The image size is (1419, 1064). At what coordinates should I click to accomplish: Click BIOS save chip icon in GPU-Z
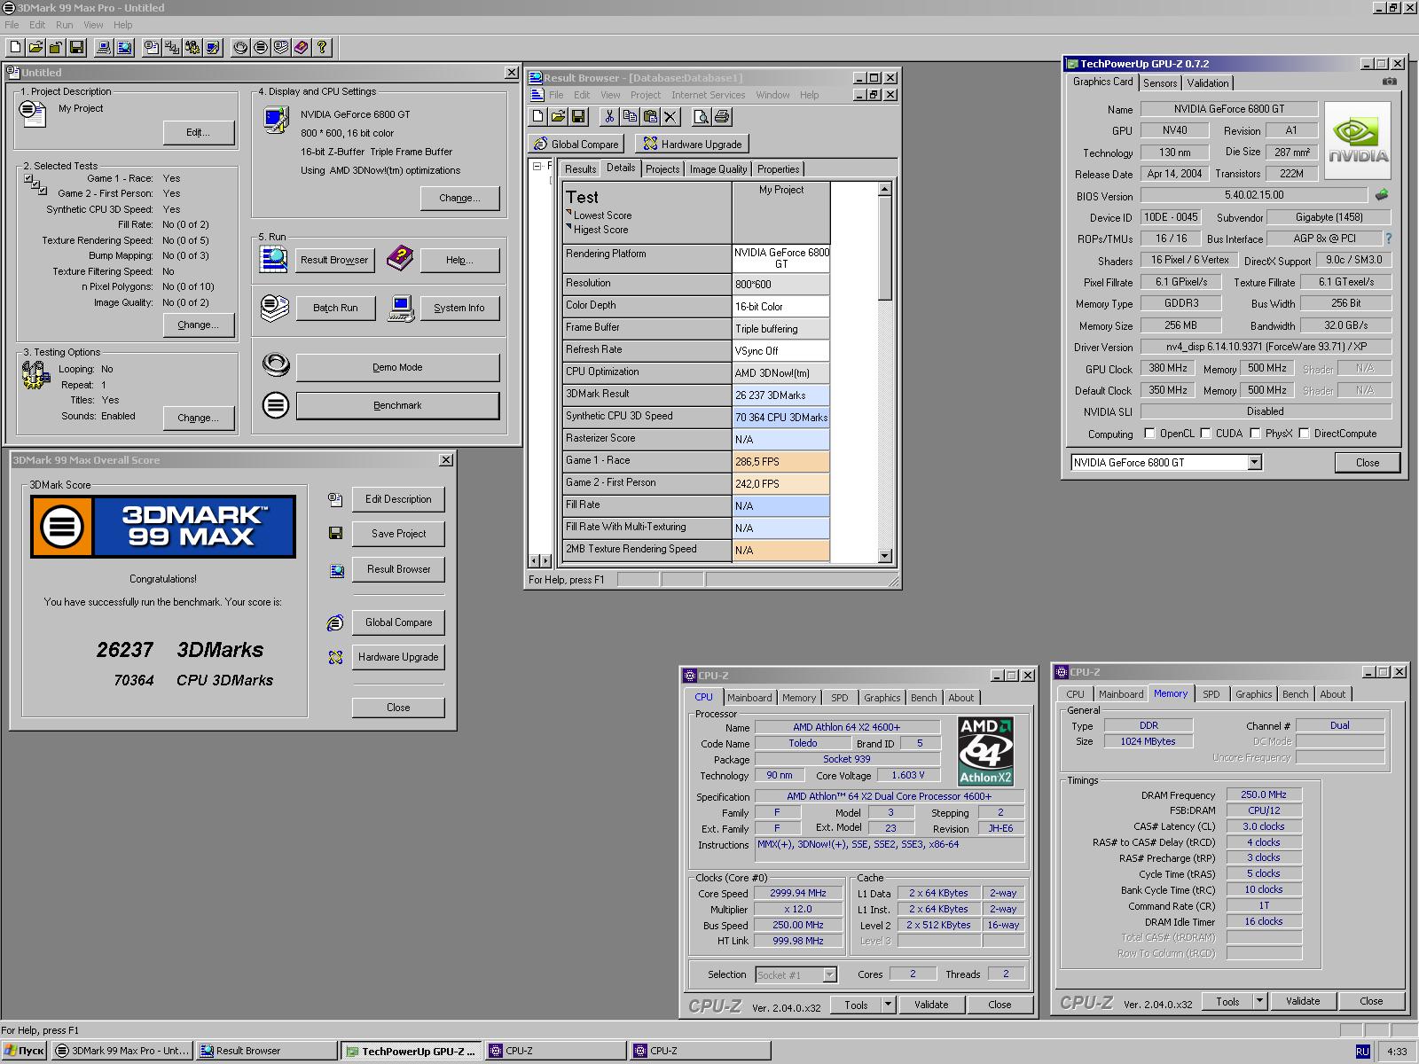(1382, 194)
